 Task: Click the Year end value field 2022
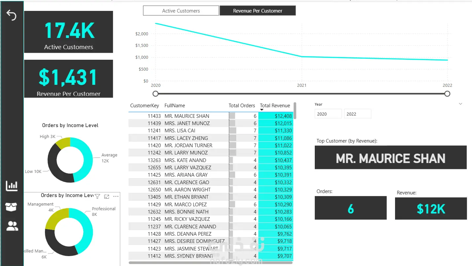pyautogui.click(x=358, y=114)
